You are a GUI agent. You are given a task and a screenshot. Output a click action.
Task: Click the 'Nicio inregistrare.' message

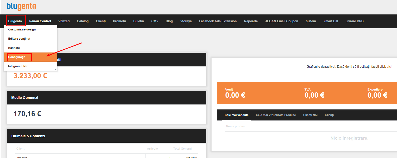[x=349, y=138]
